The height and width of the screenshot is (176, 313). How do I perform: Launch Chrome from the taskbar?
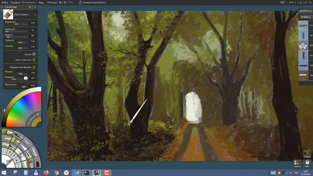(x=56, y=173)
